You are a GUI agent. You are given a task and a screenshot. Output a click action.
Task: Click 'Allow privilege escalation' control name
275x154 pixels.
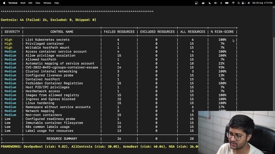50,56
